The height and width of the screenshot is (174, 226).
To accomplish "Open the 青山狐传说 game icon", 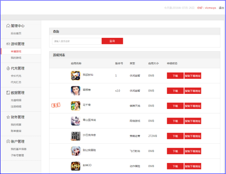I will click(x=76, y=121).
